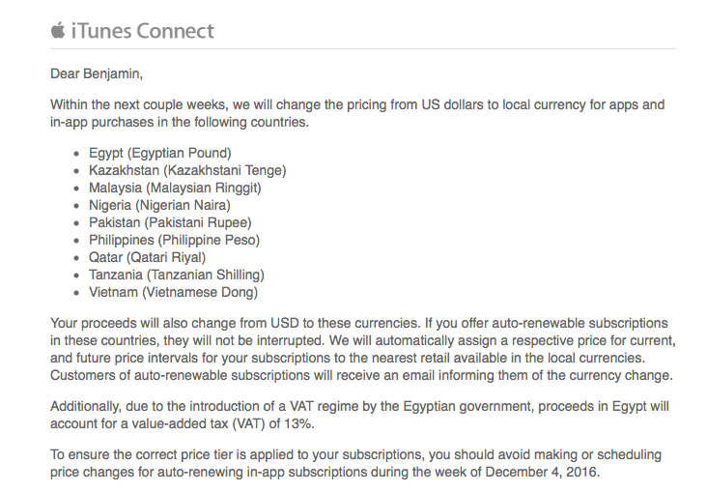Image resolution: width=707 pixels, height=493 pixels.
Task: Select the Pakistan (Pakistani Rupee) list item
Action: pyautogui.click(x=170, y=222)
